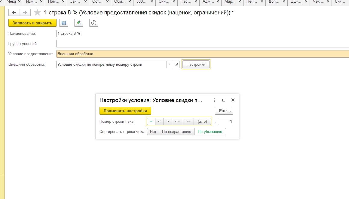Save using the floppy disk icon
The width and height of the screenshot is (349, 199).
coord(64,23)
